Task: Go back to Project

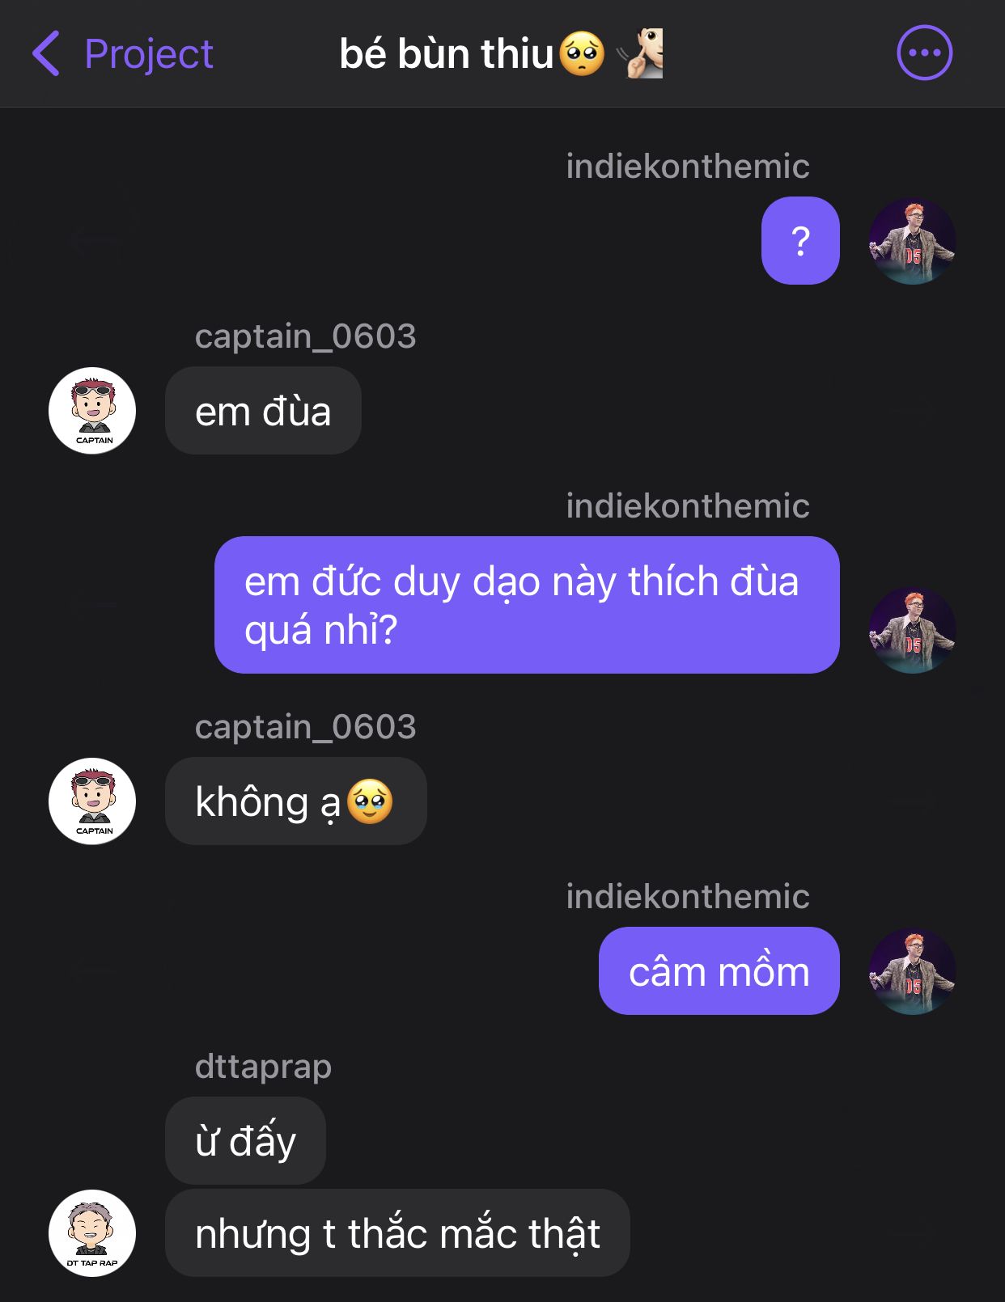Action: (148, 54)
